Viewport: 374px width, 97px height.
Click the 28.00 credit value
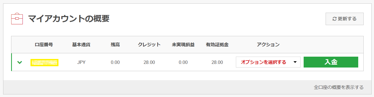click(x=149, y=62)
